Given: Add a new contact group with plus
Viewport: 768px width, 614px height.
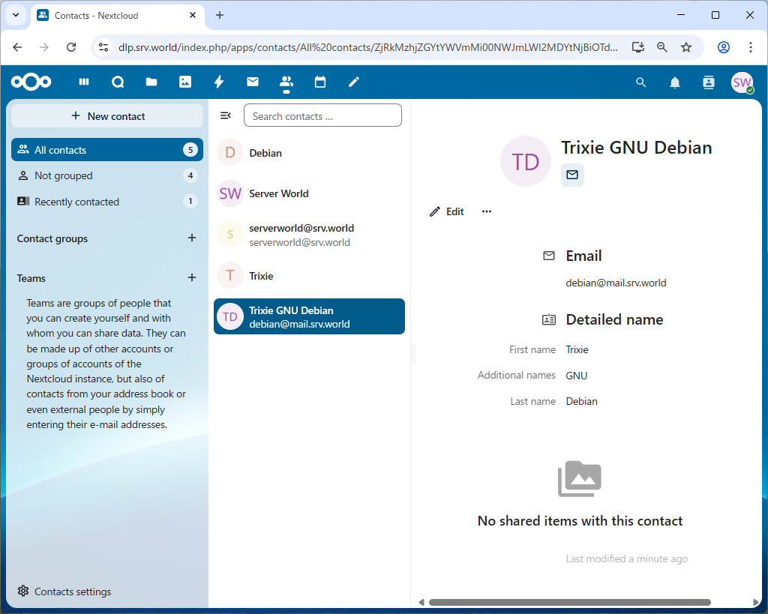Looking at the screenshot, I should pyautogui.click(x=192, y=238).
